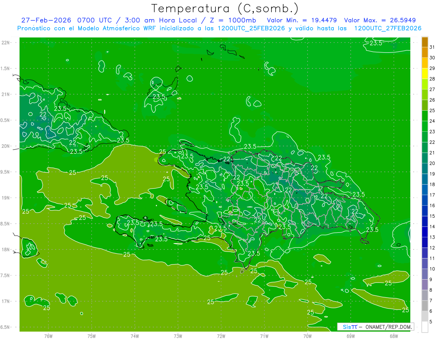This screenshot has width=442, height=341.
Task: Select the "73W" longitude axis label
Action: point(178,336)
